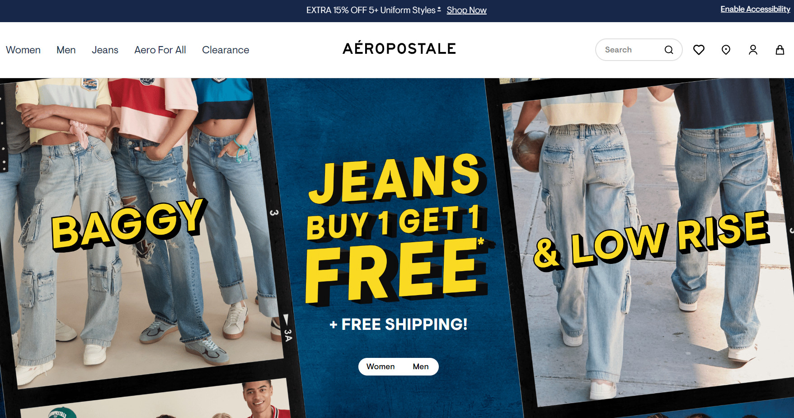Select Men button on jeans banner
794x418 pixels.
click(421, 366)
